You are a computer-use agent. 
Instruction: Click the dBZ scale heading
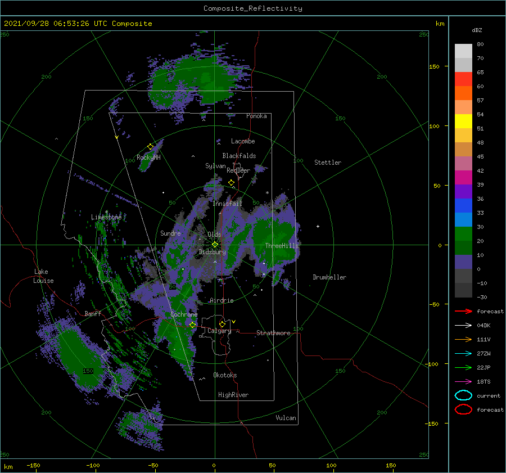[x=477, y=30]
